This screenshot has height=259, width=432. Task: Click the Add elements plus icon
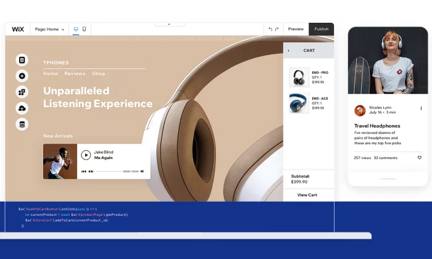coord(22,76)
